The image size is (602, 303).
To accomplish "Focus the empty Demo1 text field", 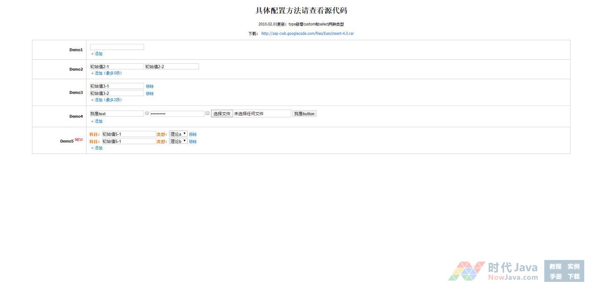I will (x=117, y=47).
